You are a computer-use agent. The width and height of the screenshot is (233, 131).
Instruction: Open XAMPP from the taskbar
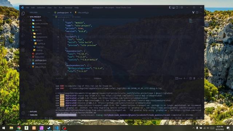pyautogui.click(x=34, y=128)
